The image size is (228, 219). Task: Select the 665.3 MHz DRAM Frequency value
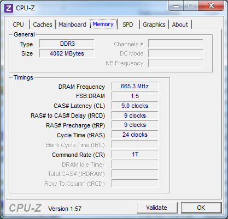(135, 86)
